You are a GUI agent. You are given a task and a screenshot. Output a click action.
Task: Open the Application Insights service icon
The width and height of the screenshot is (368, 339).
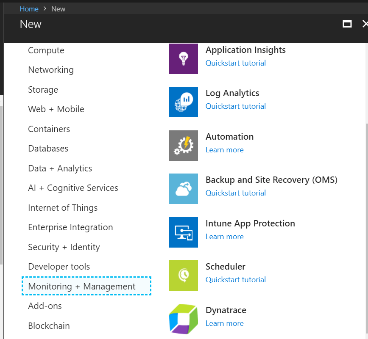click(183, 59)
